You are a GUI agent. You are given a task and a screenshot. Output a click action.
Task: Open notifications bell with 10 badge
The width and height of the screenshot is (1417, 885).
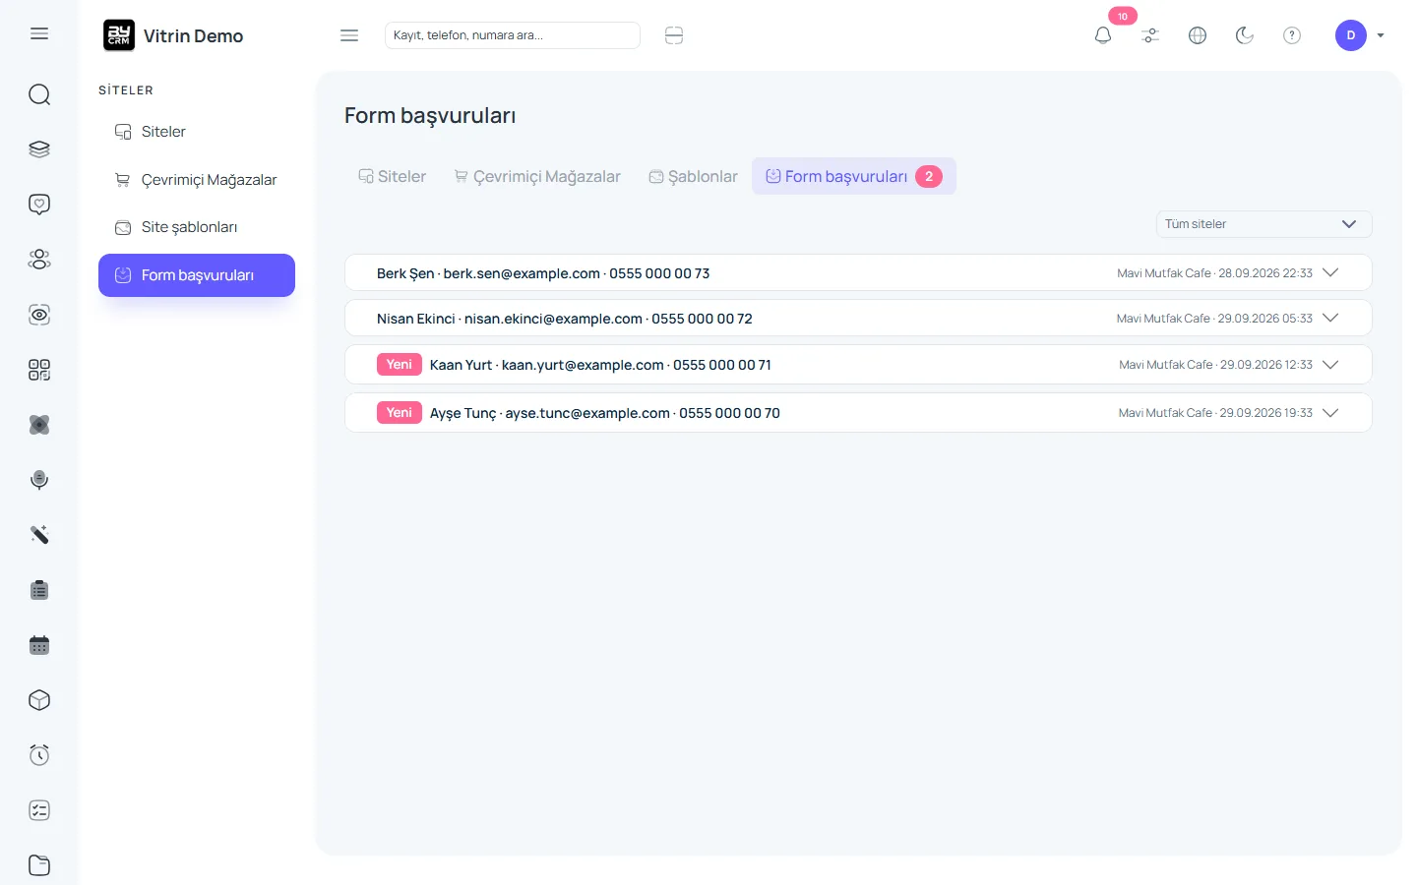tap(1103, 35)
